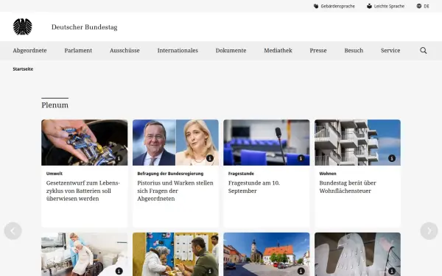Go to next carousel slide arrow

[429, 231]
